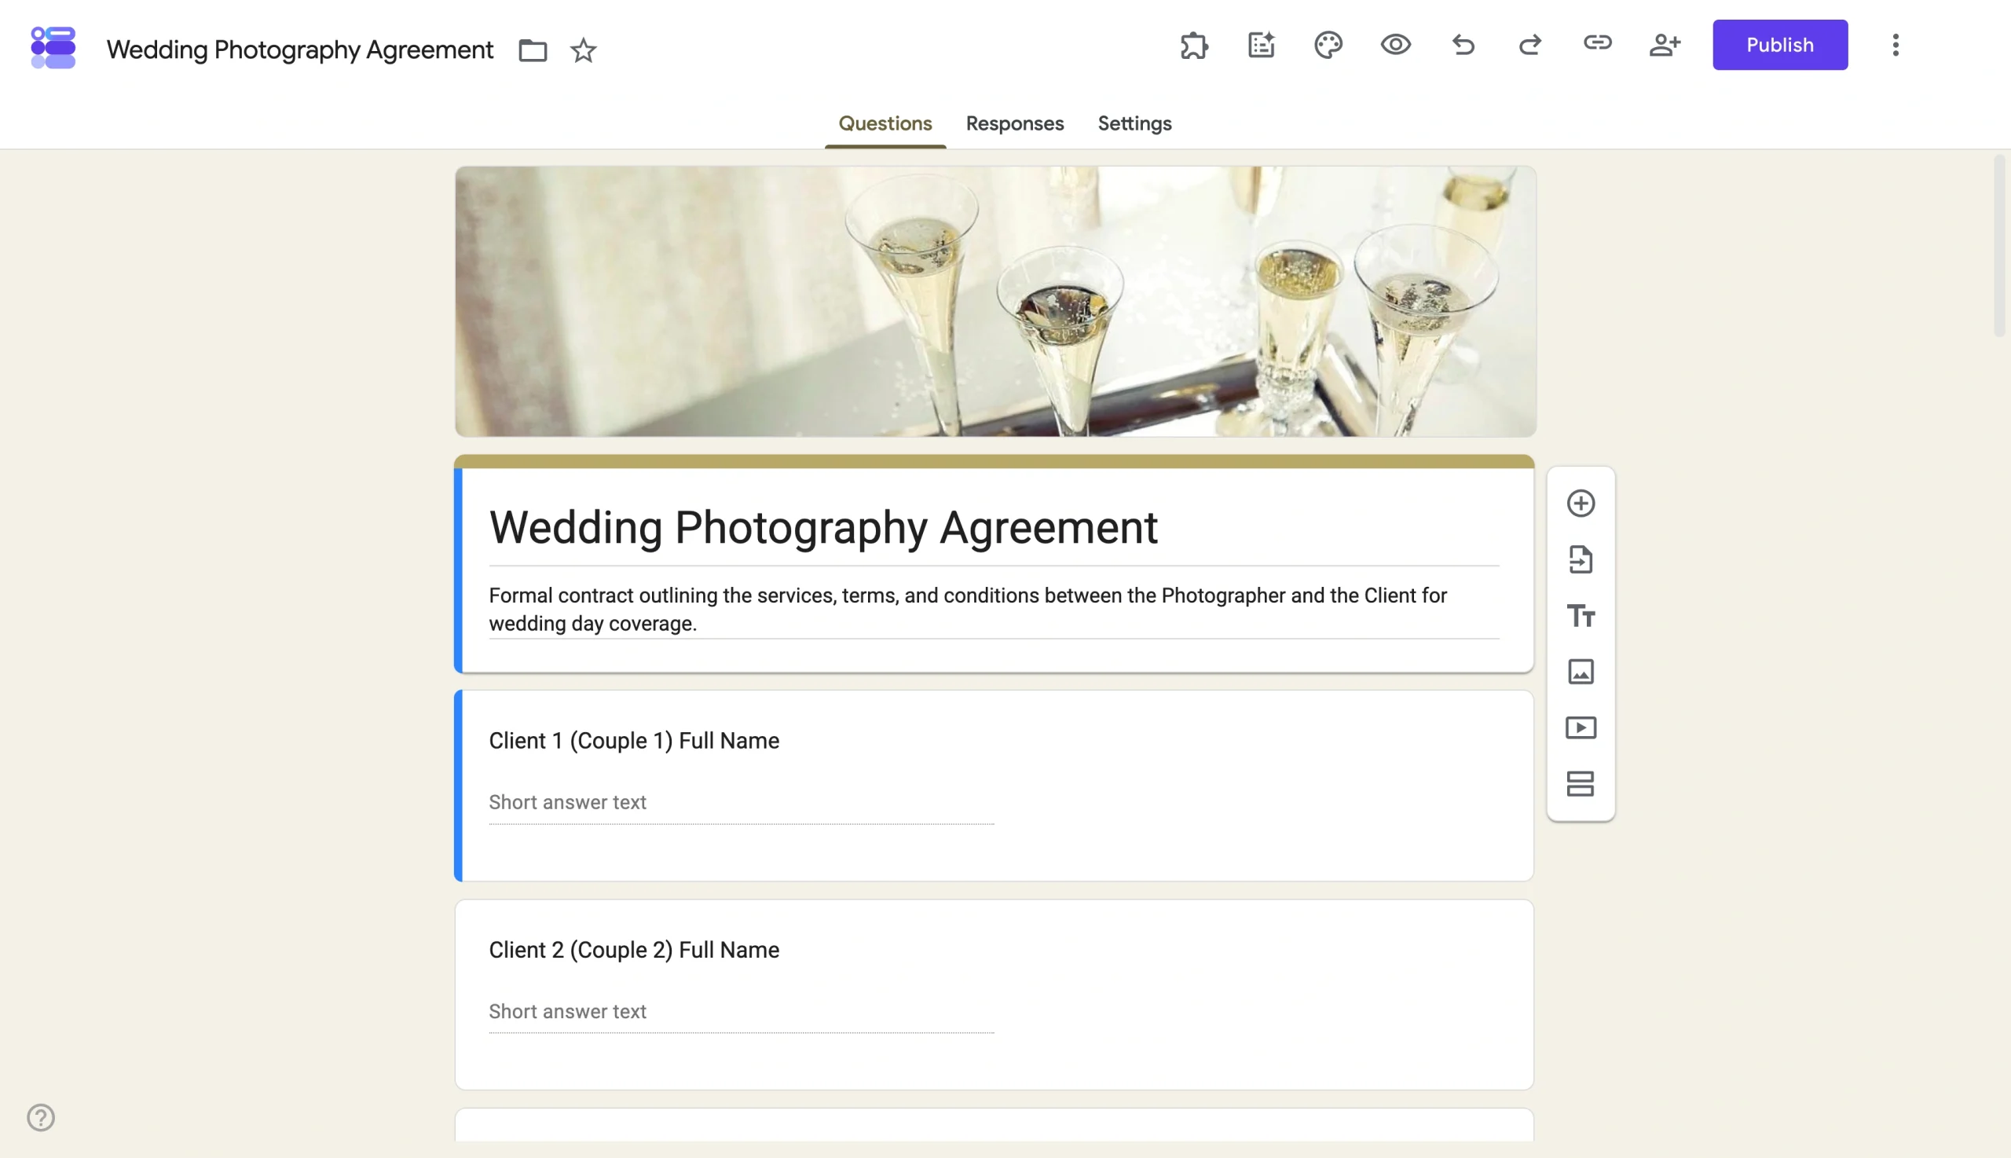The height and width of the screenshot is (1158, 2011).
Task: Undo the last change
Action: 1463,46
